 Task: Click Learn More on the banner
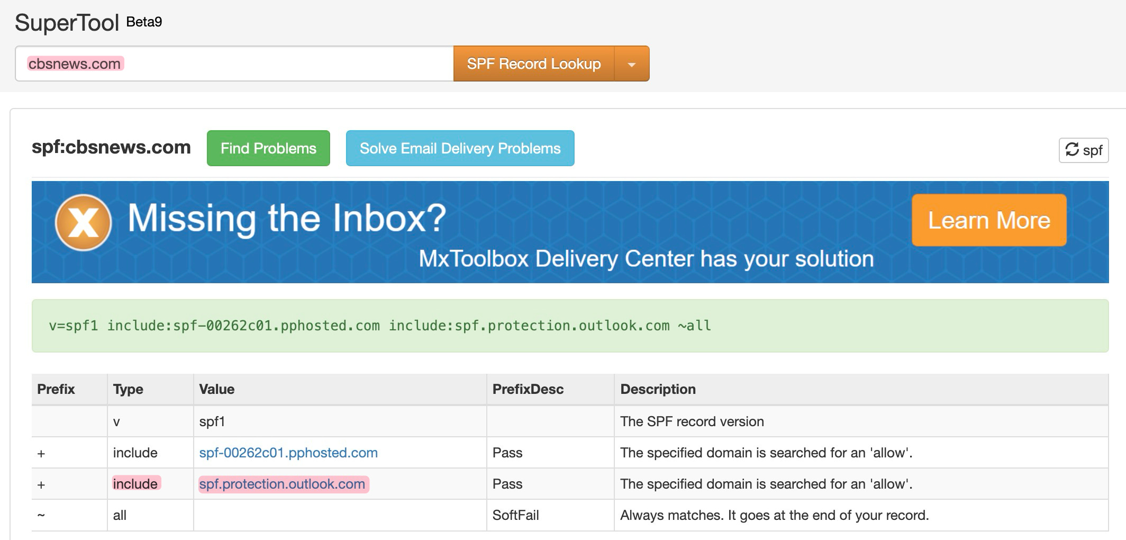coord(989,220)
